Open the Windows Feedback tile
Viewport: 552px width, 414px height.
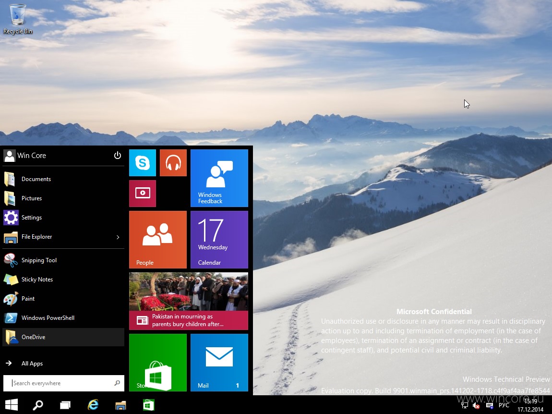coord(219,178)
